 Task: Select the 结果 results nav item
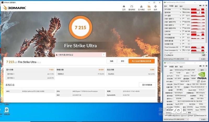coord(149,8)
